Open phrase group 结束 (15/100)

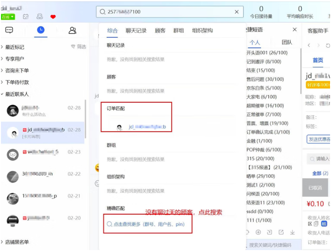[x=261, y=70]
